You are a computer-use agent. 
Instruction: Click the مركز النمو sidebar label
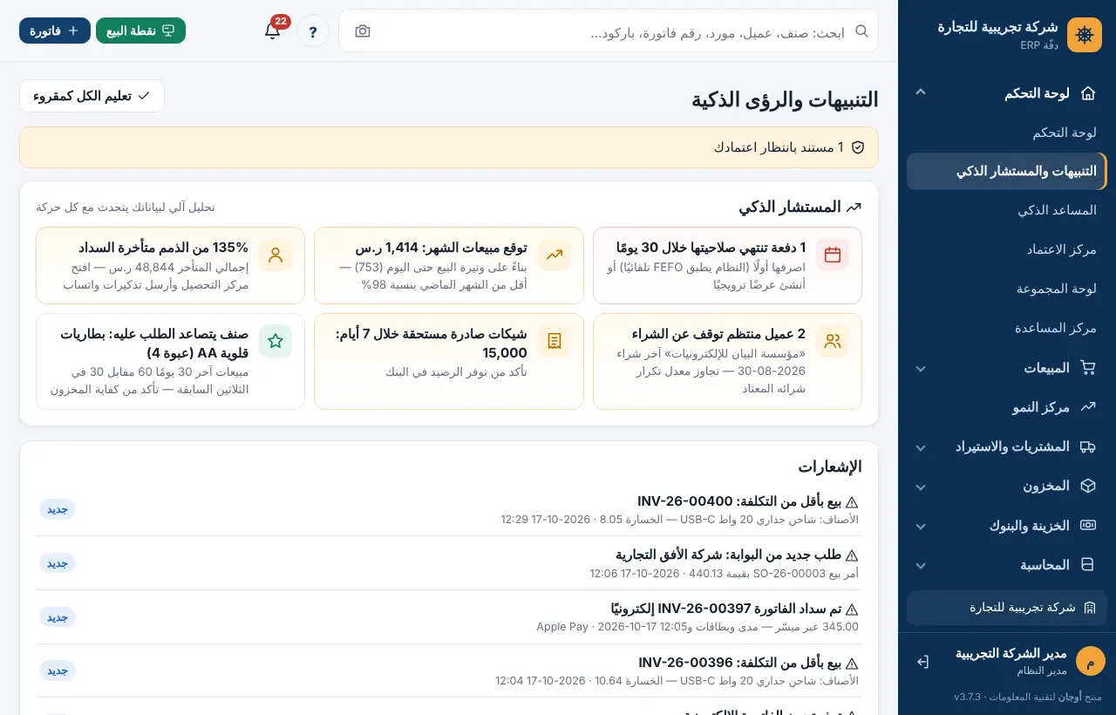click(x=1041, y=407)
